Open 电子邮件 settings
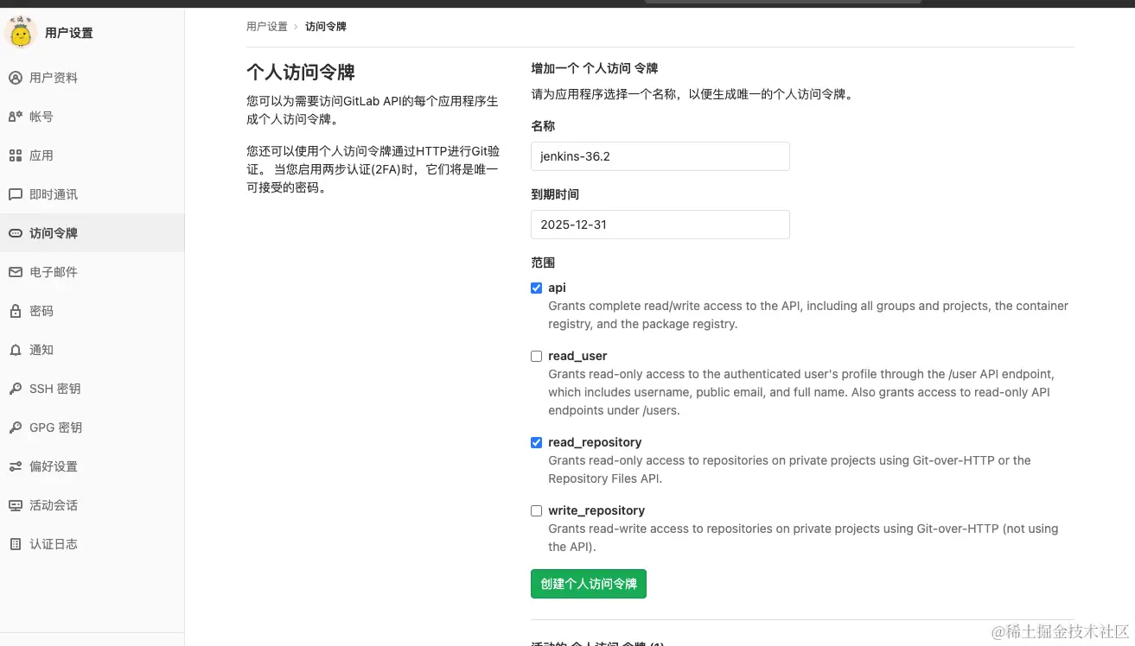The image size is (1135, 646). [92, 272]
